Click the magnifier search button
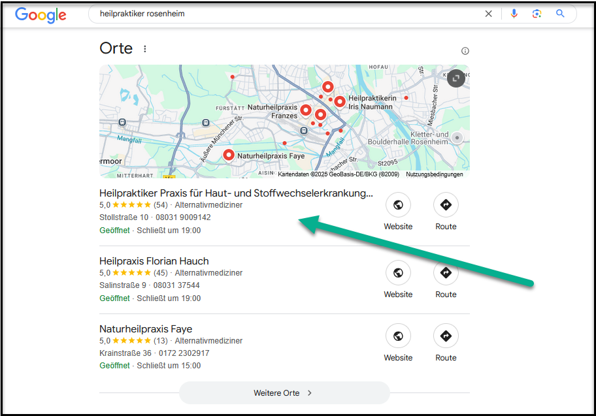 point(560,14)
